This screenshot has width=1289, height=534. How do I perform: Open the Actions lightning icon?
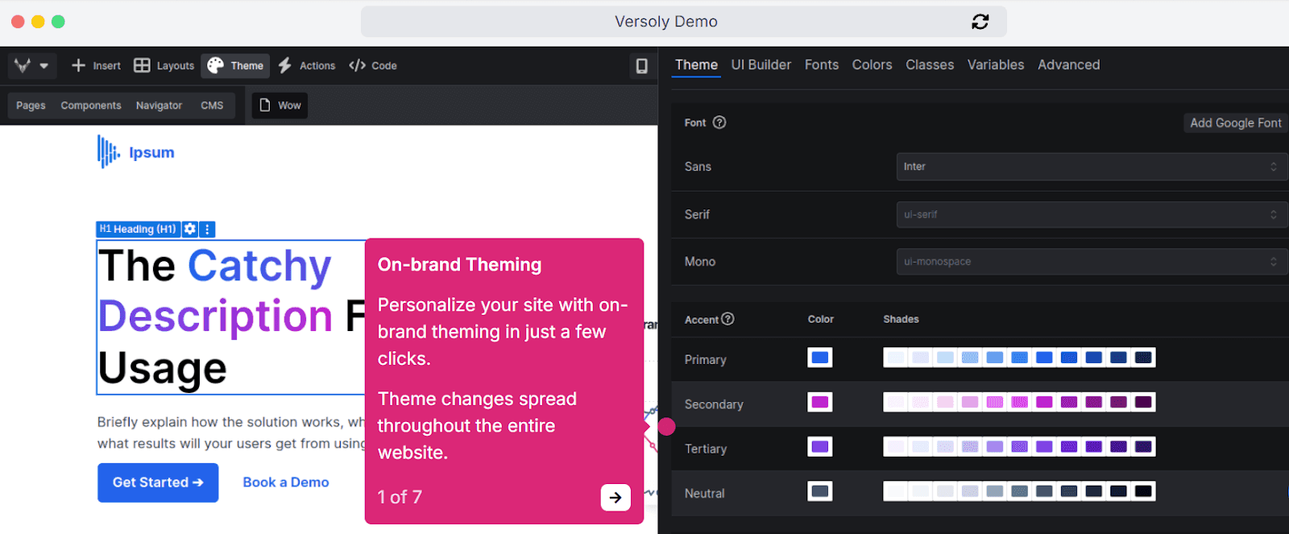click(285, 65)
